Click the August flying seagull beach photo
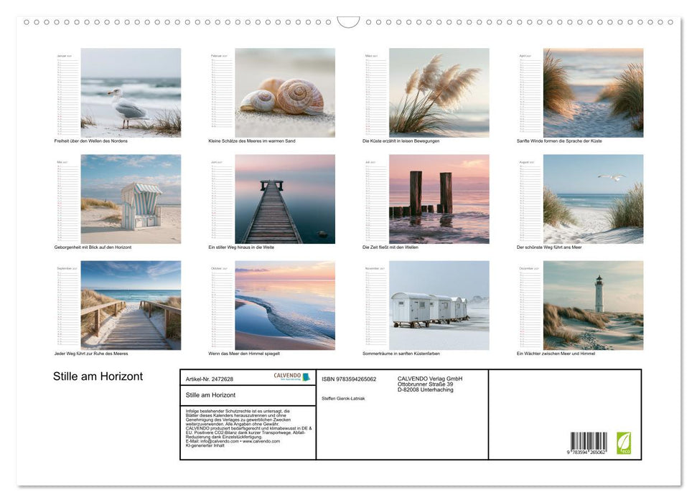The image size is (697, 502). [x=594, y=199]
